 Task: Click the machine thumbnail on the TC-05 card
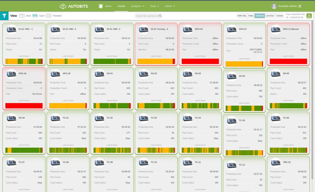[231, 121]
